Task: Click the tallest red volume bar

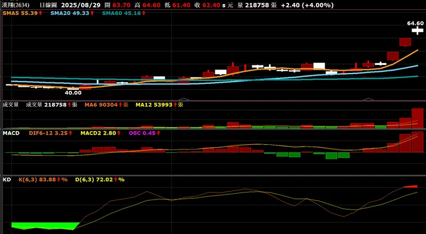Action: [x=417, y=118]
